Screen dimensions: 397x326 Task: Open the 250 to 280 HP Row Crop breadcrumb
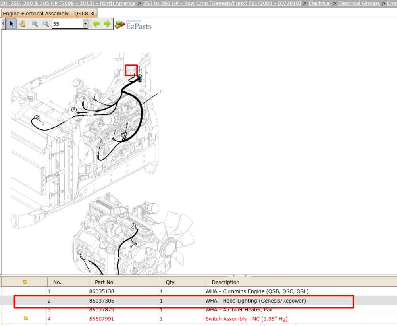coord(222,3)
